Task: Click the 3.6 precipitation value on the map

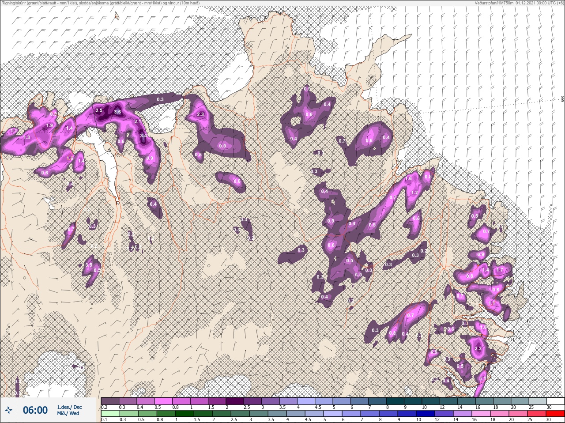Action: (x=117, y=112)
